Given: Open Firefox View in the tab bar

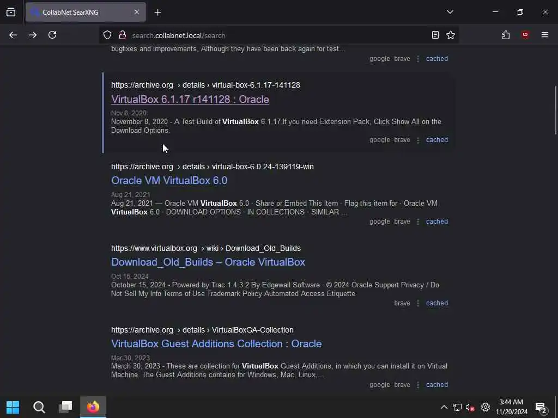Looking at the screenshot, I should [x=11, y=12].
